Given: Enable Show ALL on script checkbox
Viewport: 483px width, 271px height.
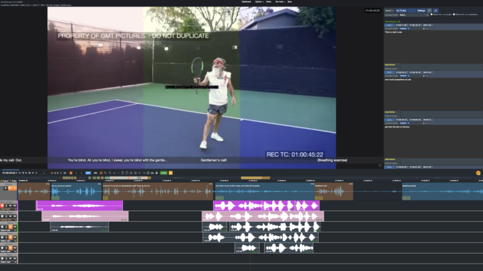Looking at the screenshot, I should click(431, 14).
